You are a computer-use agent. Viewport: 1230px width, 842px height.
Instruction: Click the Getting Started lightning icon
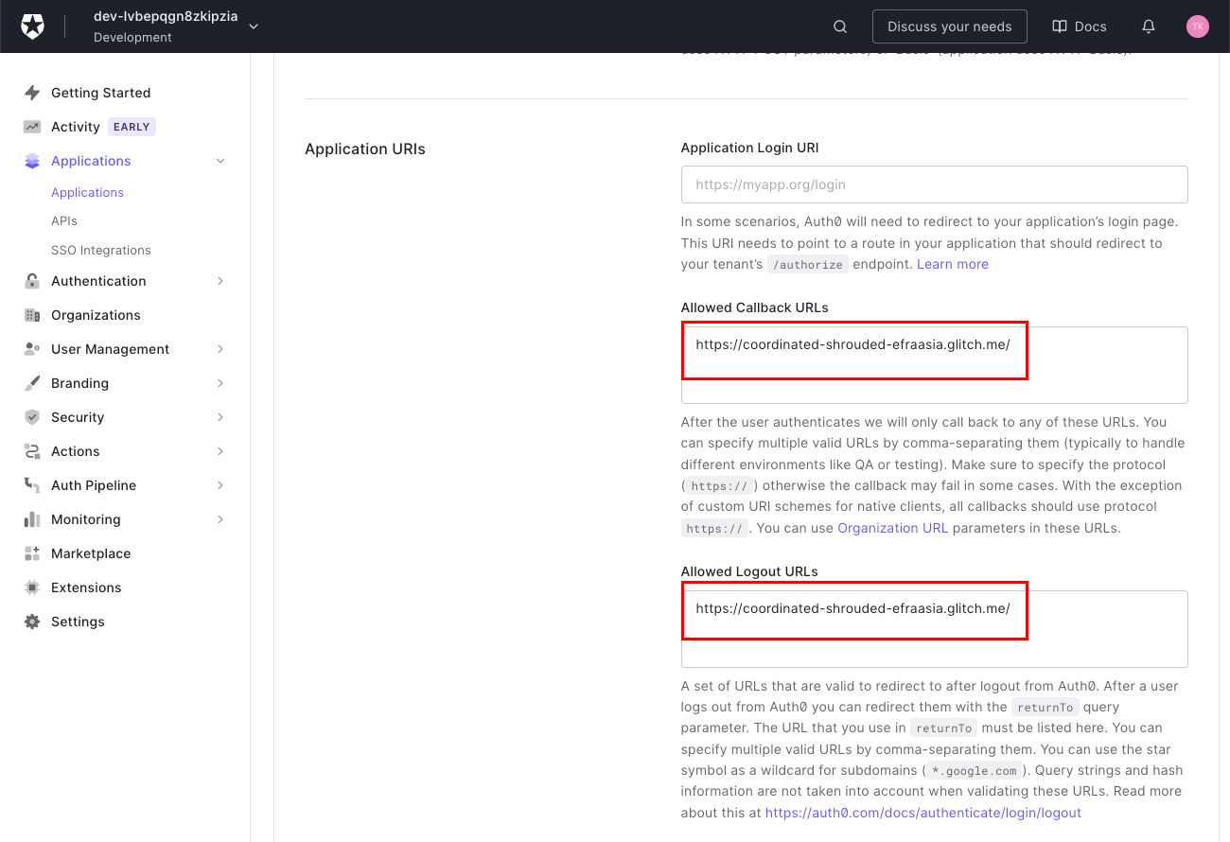tap(32, 93)
